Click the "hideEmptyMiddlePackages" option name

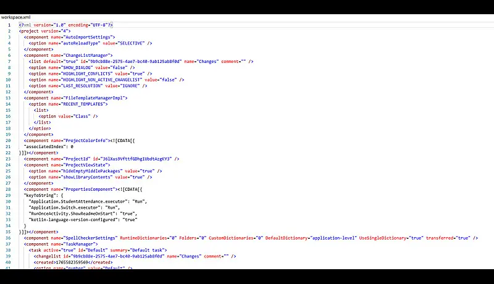tap(91, 171)
